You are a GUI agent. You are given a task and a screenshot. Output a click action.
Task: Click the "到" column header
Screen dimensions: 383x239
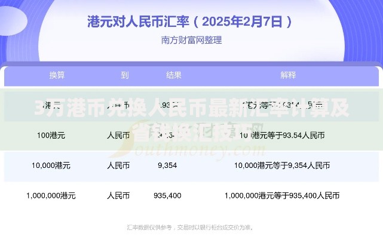124,75
